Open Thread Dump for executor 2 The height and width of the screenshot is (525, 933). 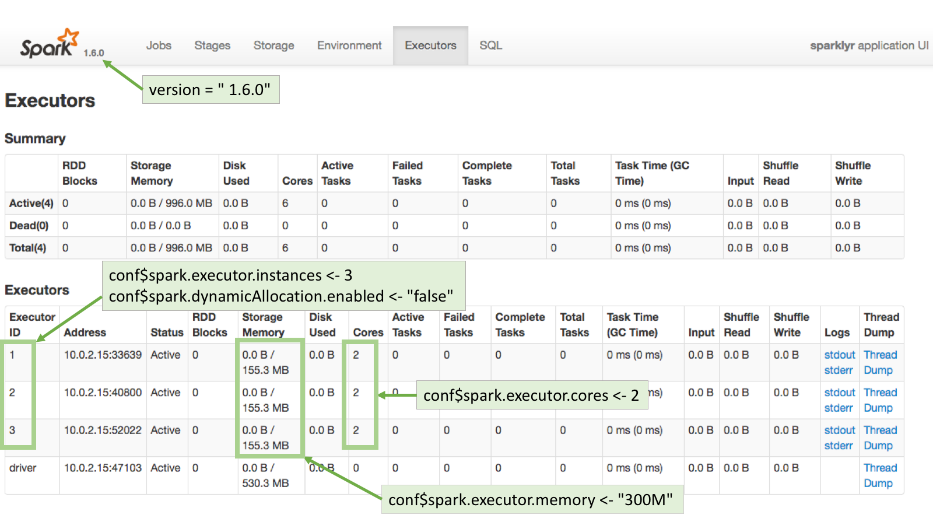(x=880, y=400)
